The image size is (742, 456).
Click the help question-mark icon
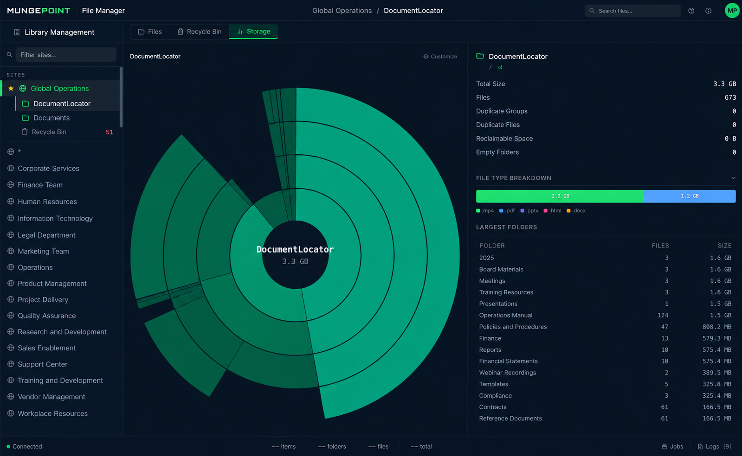pos(691,11)
